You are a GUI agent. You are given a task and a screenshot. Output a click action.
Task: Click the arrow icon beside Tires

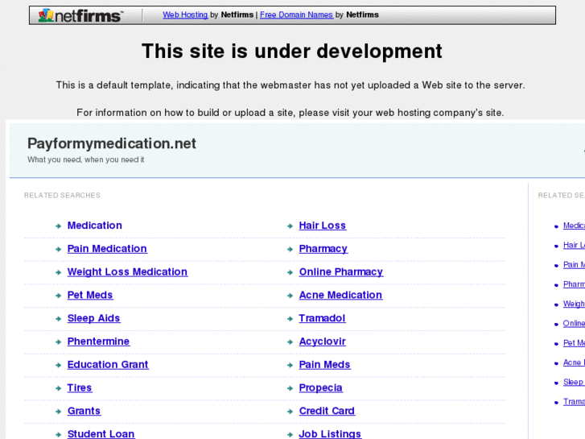click(58, 388)
